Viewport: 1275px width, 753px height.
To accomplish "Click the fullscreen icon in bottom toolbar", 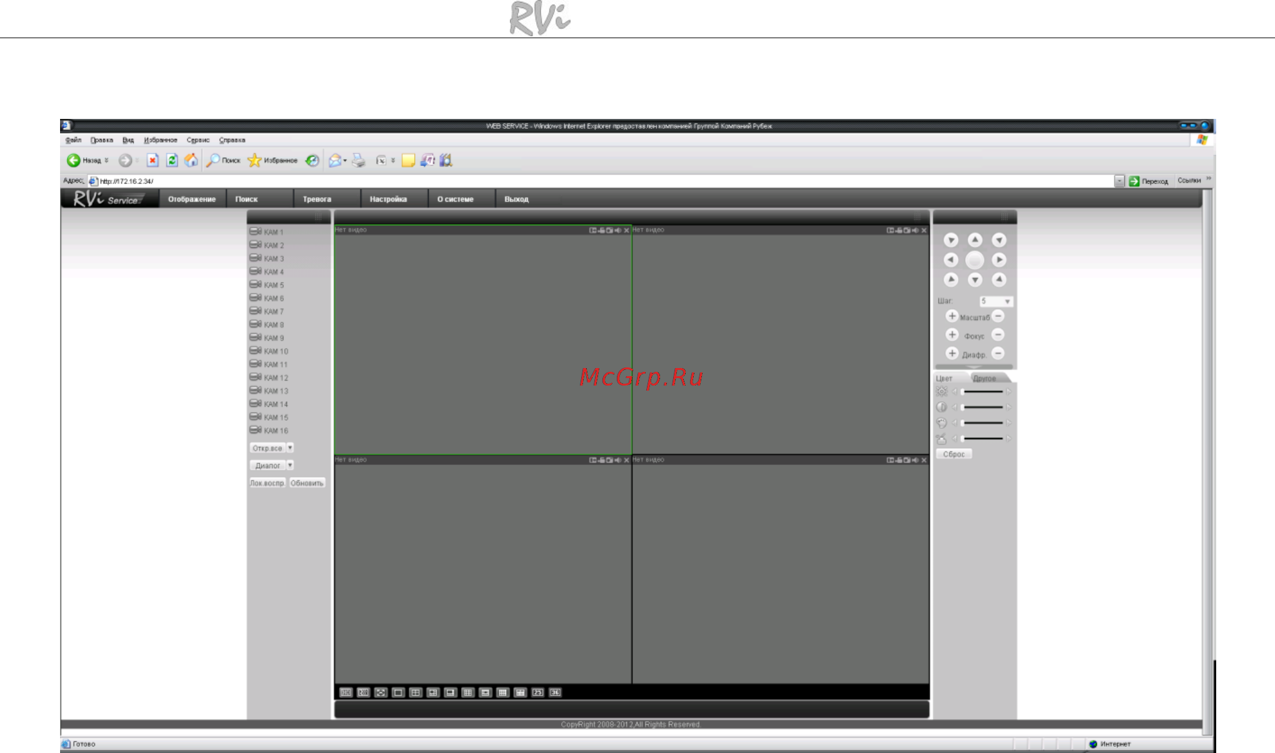I will [x=380, y=692].
